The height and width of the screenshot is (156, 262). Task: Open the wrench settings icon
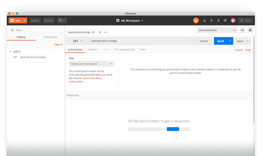coord(212,21)
